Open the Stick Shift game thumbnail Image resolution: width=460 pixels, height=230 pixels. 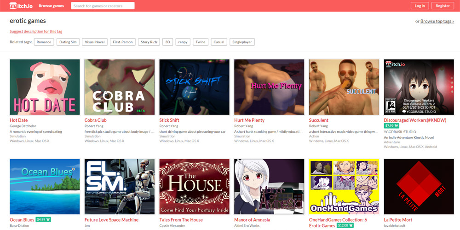coord(194,87)
